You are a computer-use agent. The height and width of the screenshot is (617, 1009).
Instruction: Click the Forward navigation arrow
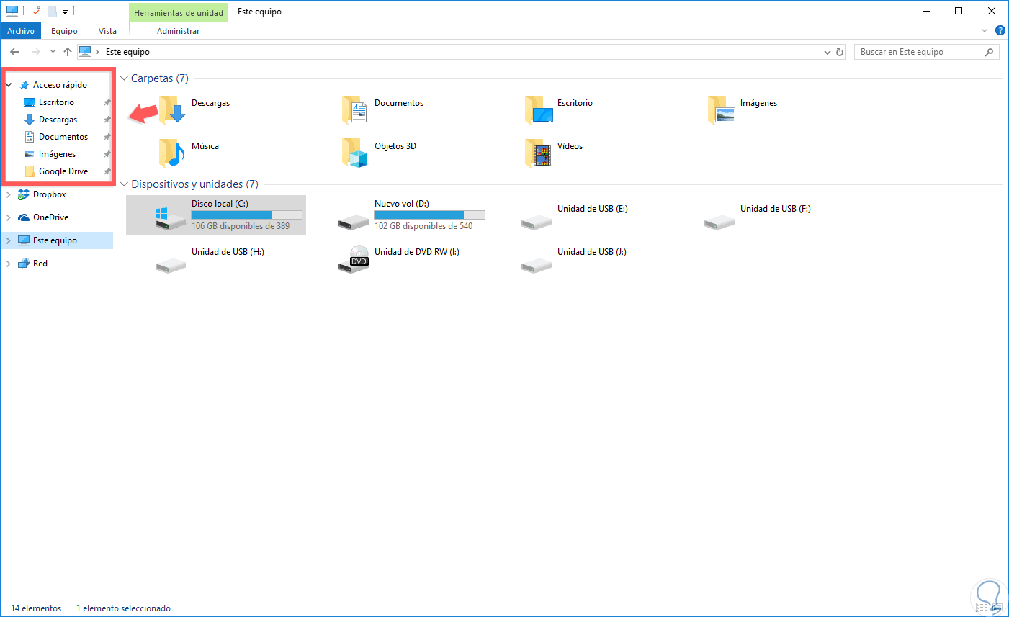click(35, 52)
